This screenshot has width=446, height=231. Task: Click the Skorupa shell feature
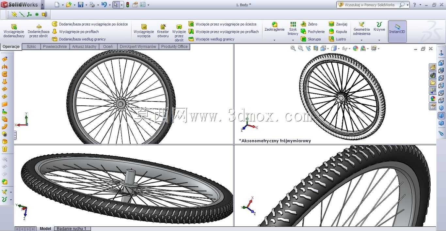click(x=311, y=39)
